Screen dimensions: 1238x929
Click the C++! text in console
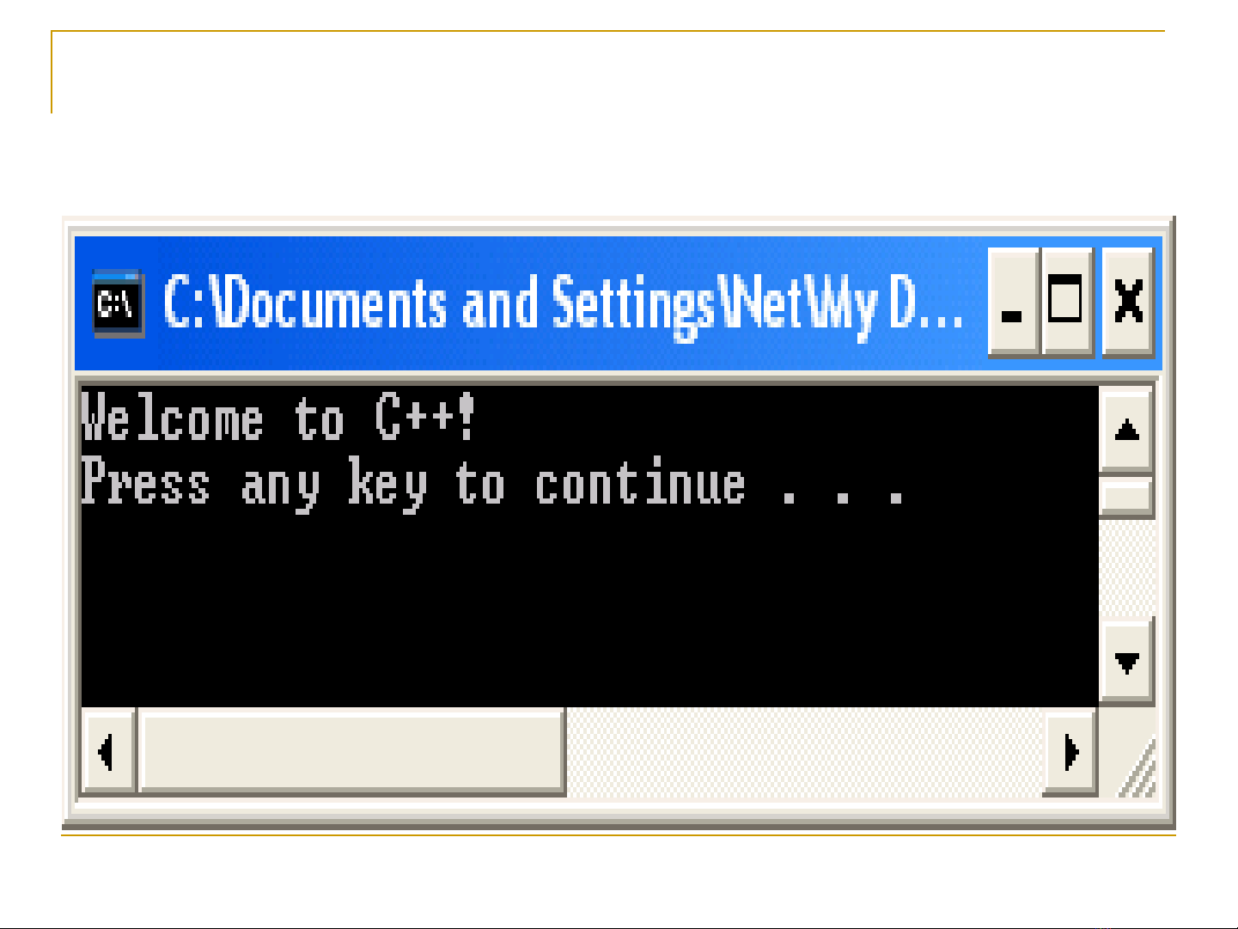click(425, 417)
